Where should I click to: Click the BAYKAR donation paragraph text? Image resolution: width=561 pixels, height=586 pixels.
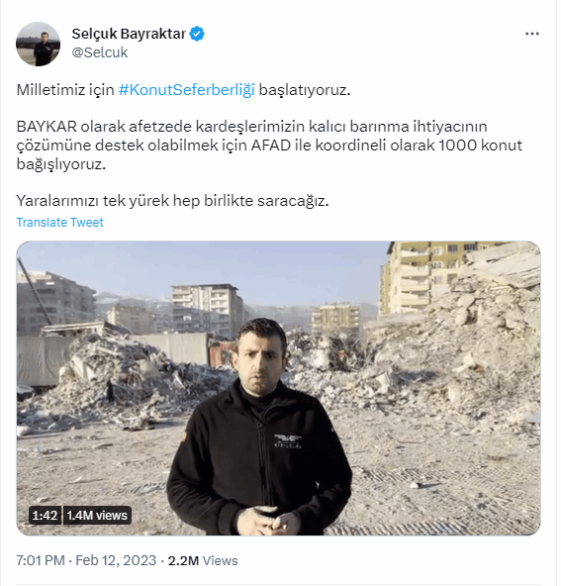coord(269,146)
